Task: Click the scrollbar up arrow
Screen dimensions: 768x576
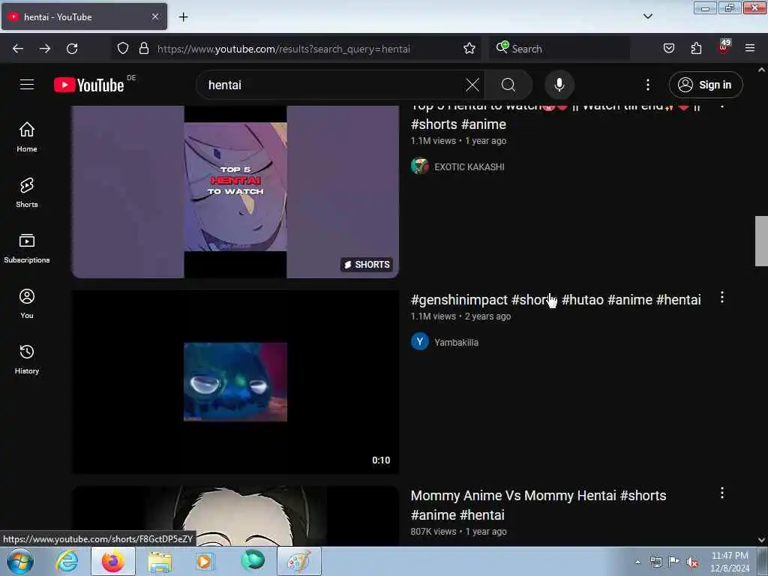Action: 761,70
